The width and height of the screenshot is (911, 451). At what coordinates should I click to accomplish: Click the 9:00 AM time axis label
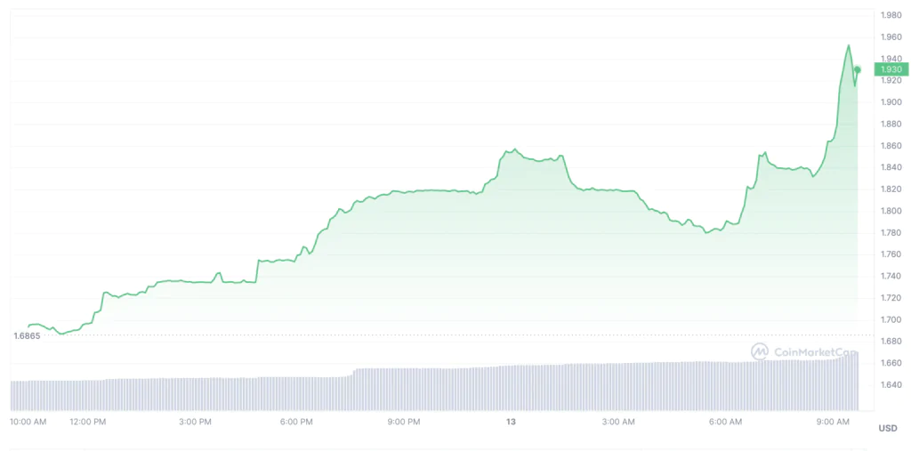(x=833, y=421)
